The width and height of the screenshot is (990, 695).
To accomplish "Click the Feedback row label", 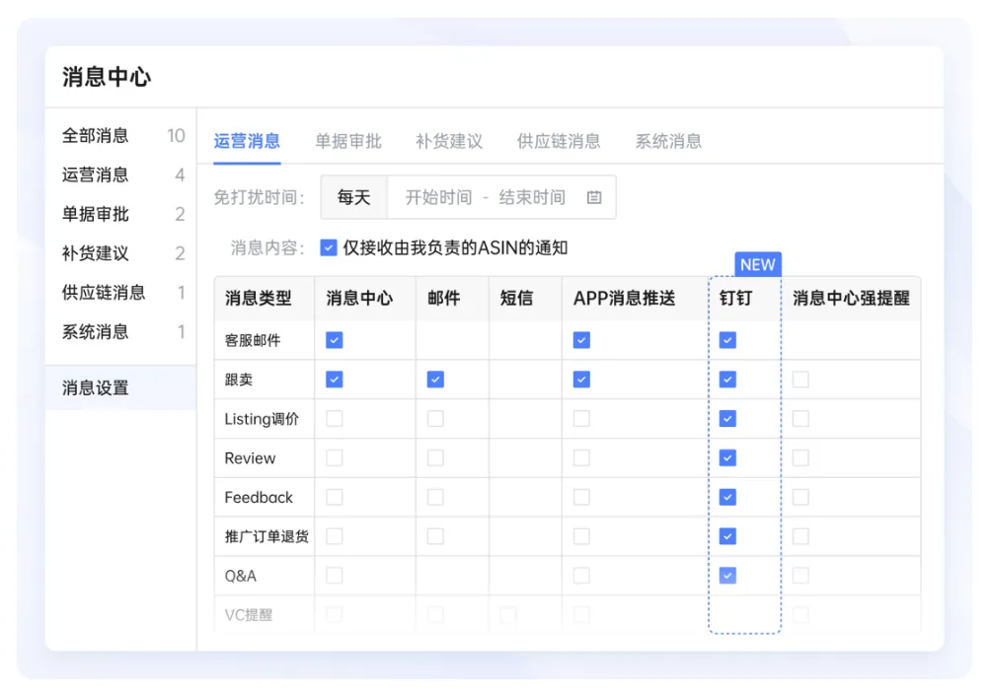I will (259, 498).
